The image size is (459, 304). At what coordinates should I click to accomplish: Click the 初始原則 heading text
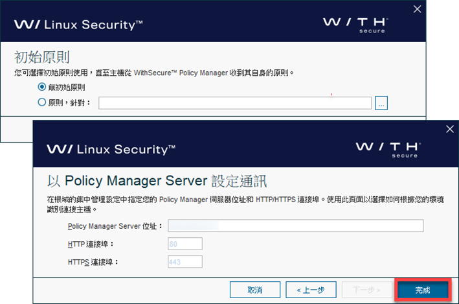click(x=42, y=57)
